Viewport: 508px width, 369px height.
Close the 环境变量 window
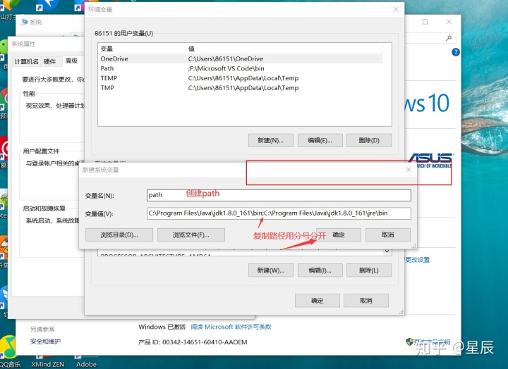396,9
